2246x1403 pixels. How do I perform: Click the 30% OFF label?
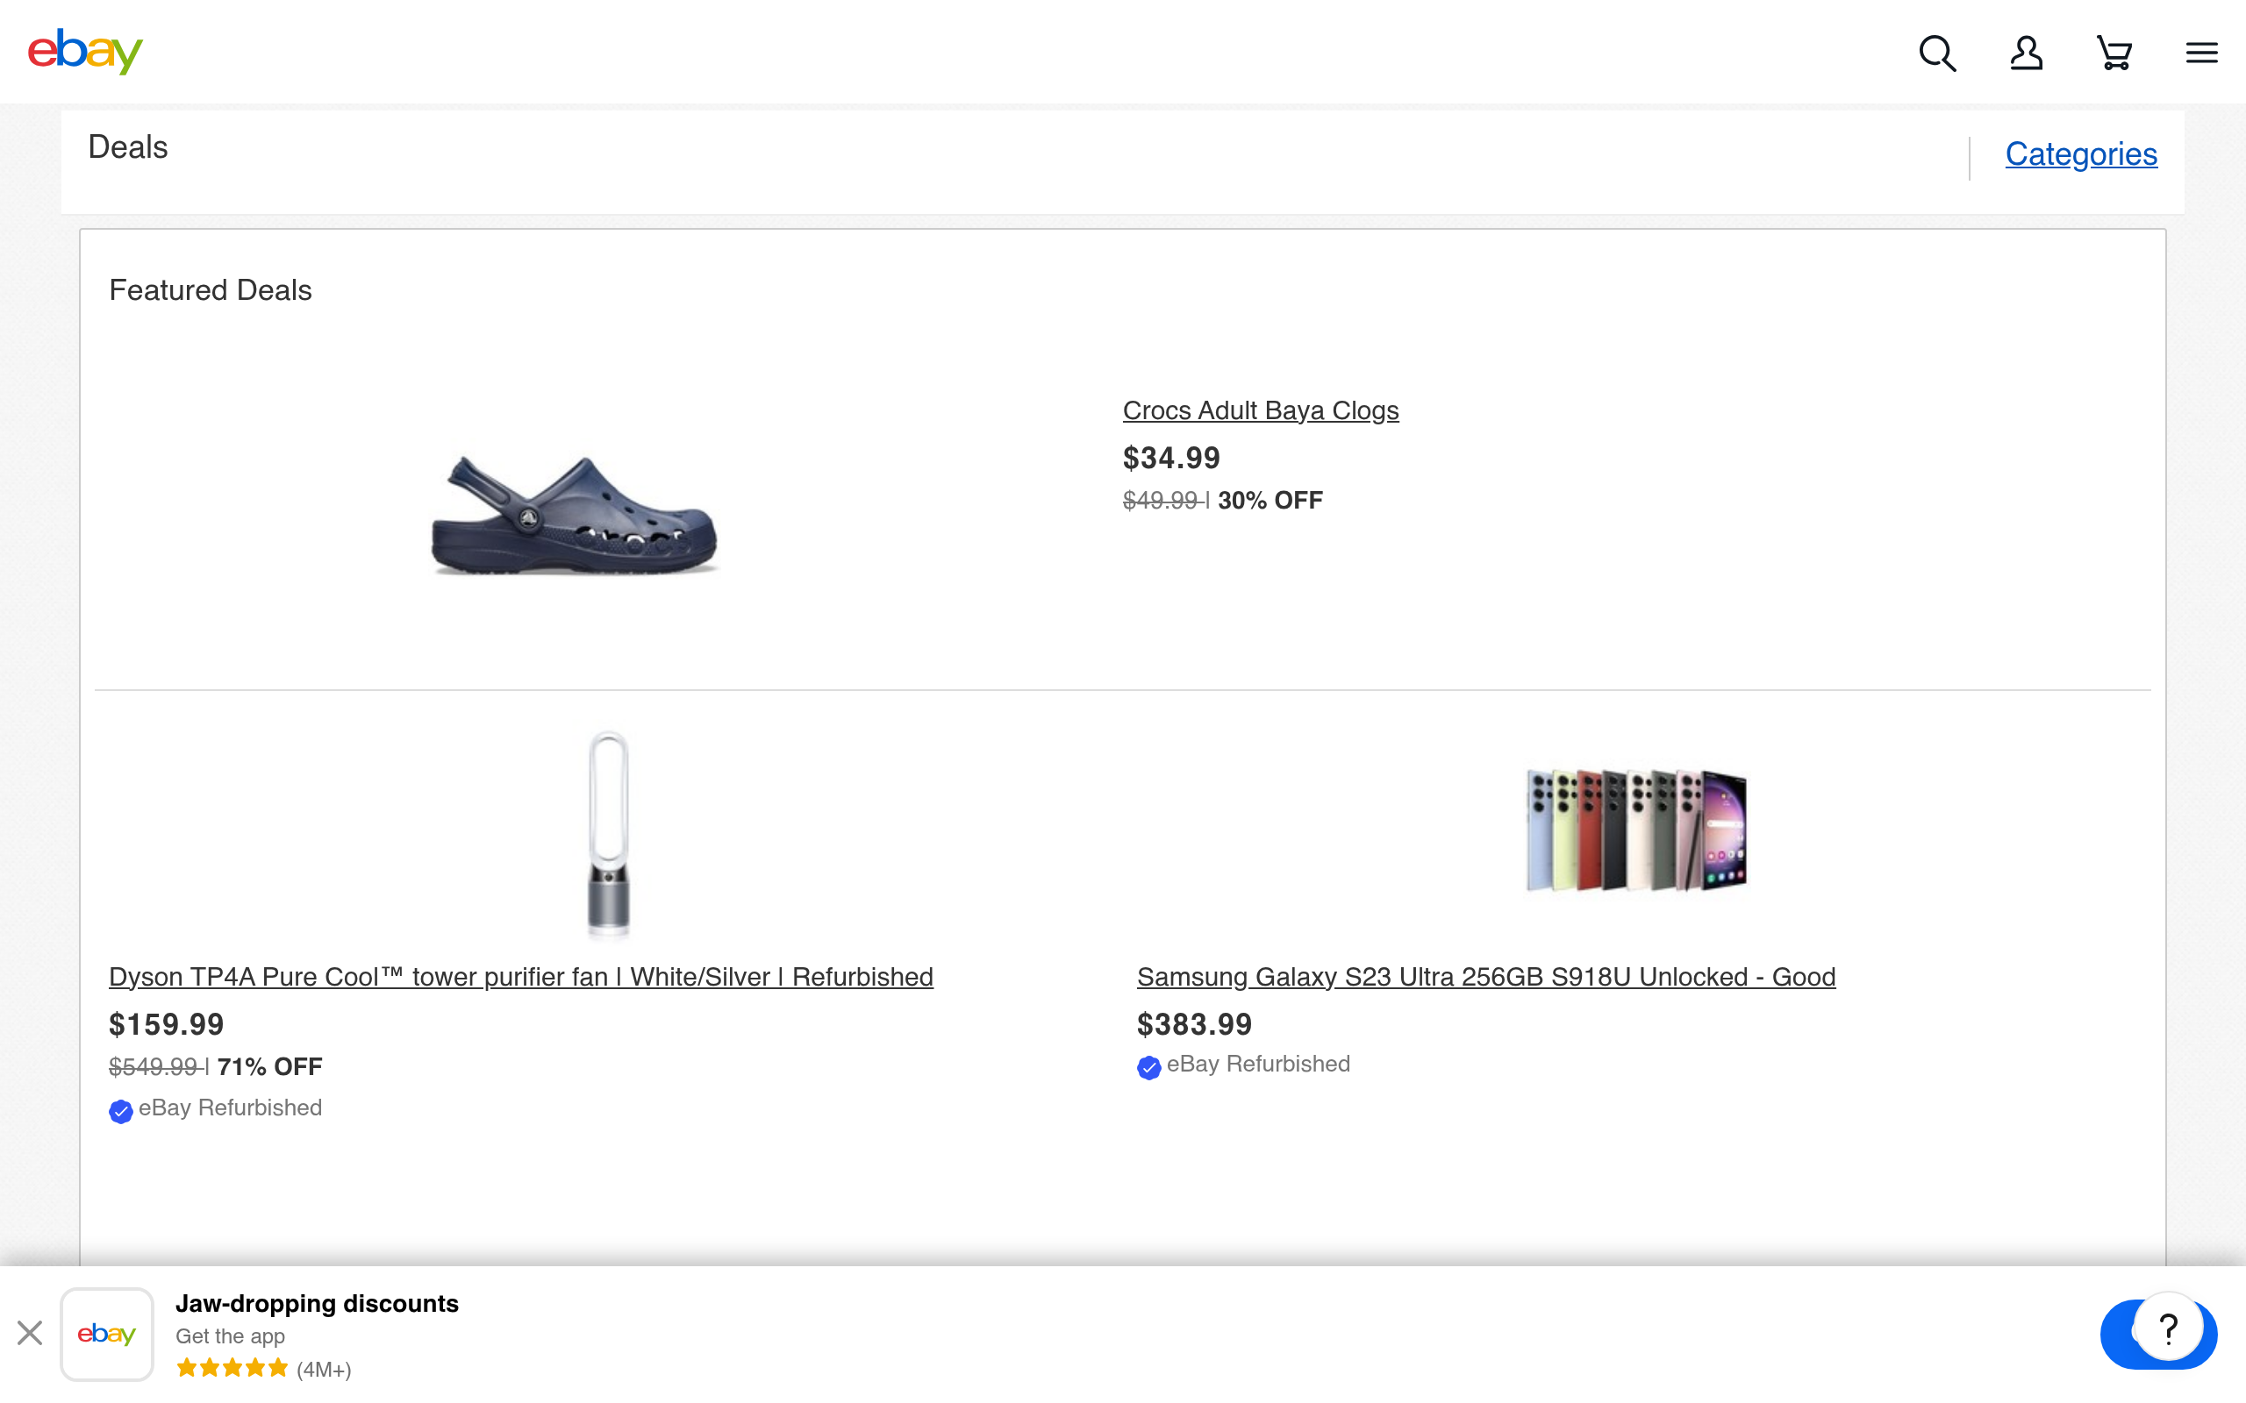pos(1270,500)
